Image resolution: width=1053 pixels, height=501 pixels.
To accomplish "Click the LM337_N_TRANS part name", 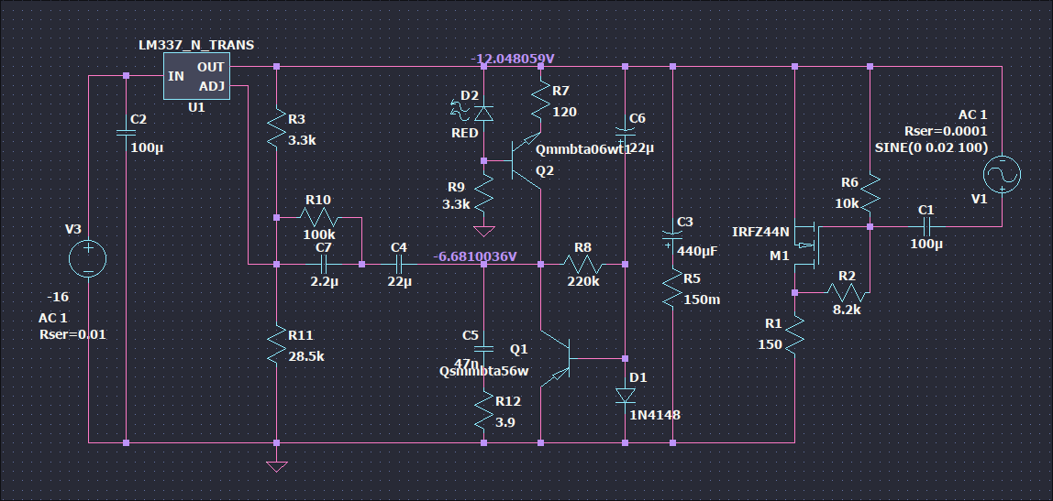I will tap(196, 46).
